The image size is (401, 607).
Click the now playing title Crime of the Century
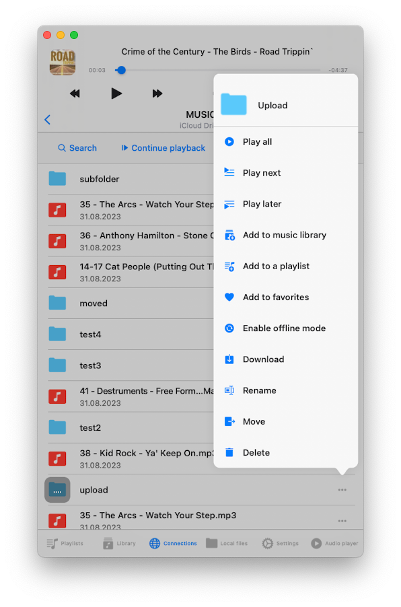[217, 52]
